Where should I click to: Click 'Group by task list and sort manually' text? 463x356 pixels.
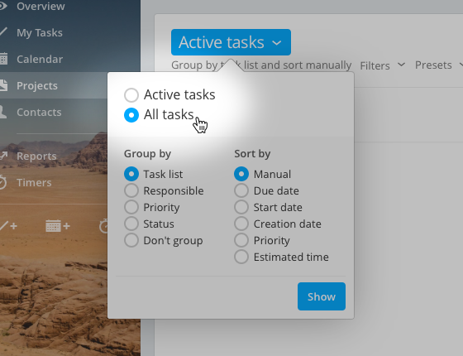tap(261, 65)
